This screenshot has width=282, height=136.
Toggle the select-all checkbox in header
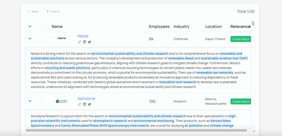pos(40,27)
